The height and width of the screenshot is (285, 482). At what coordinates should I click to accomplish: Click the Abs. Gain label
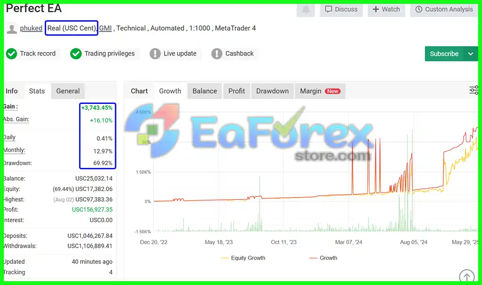tap(16, 119)
